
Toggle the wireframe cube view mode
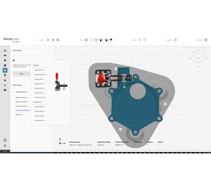point(96,40)
